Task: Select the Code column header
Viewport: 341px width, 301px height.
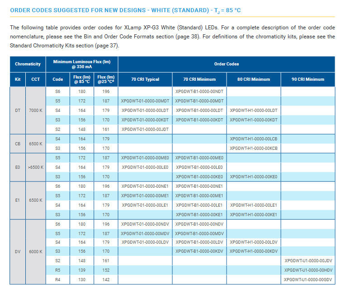Action: pos(57,79)
